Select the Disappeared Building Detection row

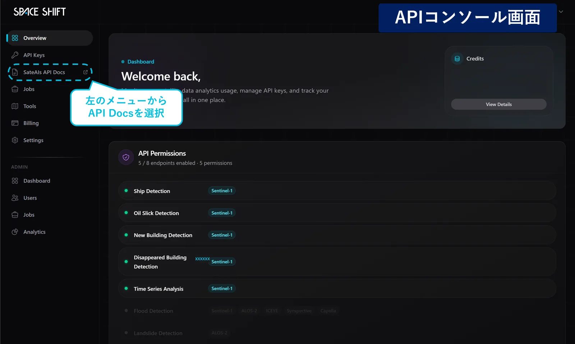[x=337, y=262]
